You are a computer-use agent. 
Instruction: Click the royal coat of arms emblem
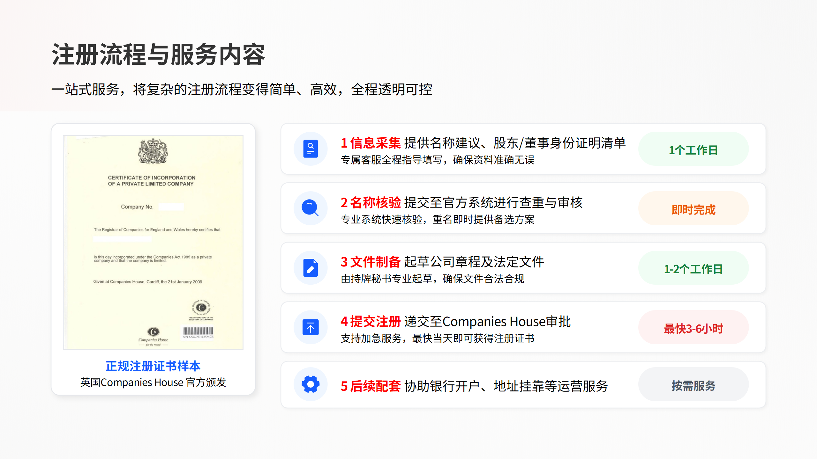tap(153, 151)
